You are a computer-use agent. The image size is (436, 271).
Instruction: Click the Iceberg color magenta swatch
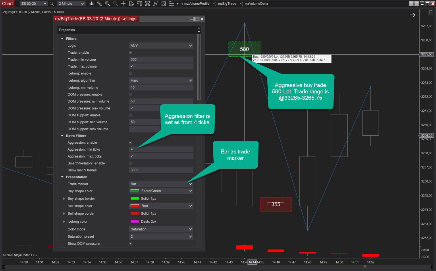point(135,222)
